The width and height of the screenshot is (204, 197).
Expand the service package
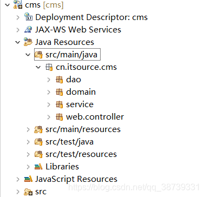(x=49, y=104)
